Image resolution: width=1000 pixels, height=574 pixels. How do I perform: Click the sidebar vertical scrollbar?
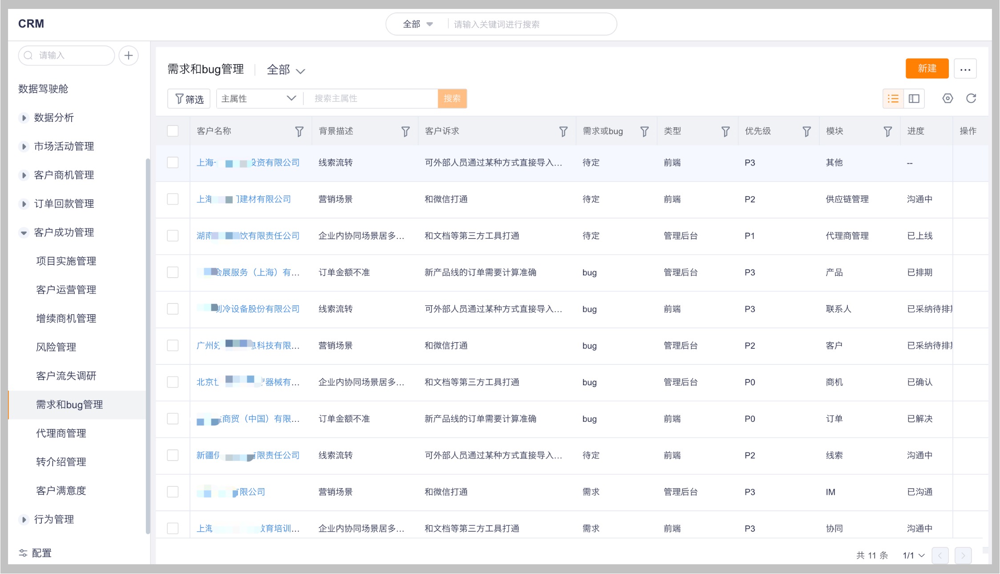(148, 346)
